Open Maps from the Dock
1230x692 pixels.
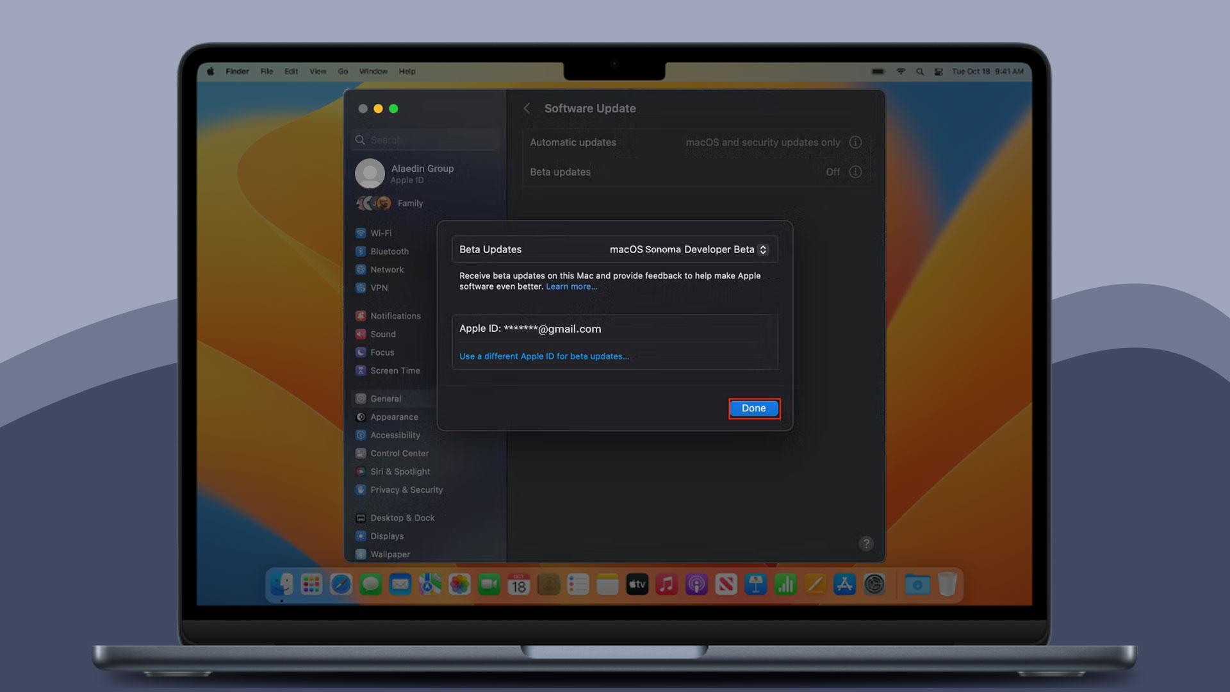click(430, 584)
